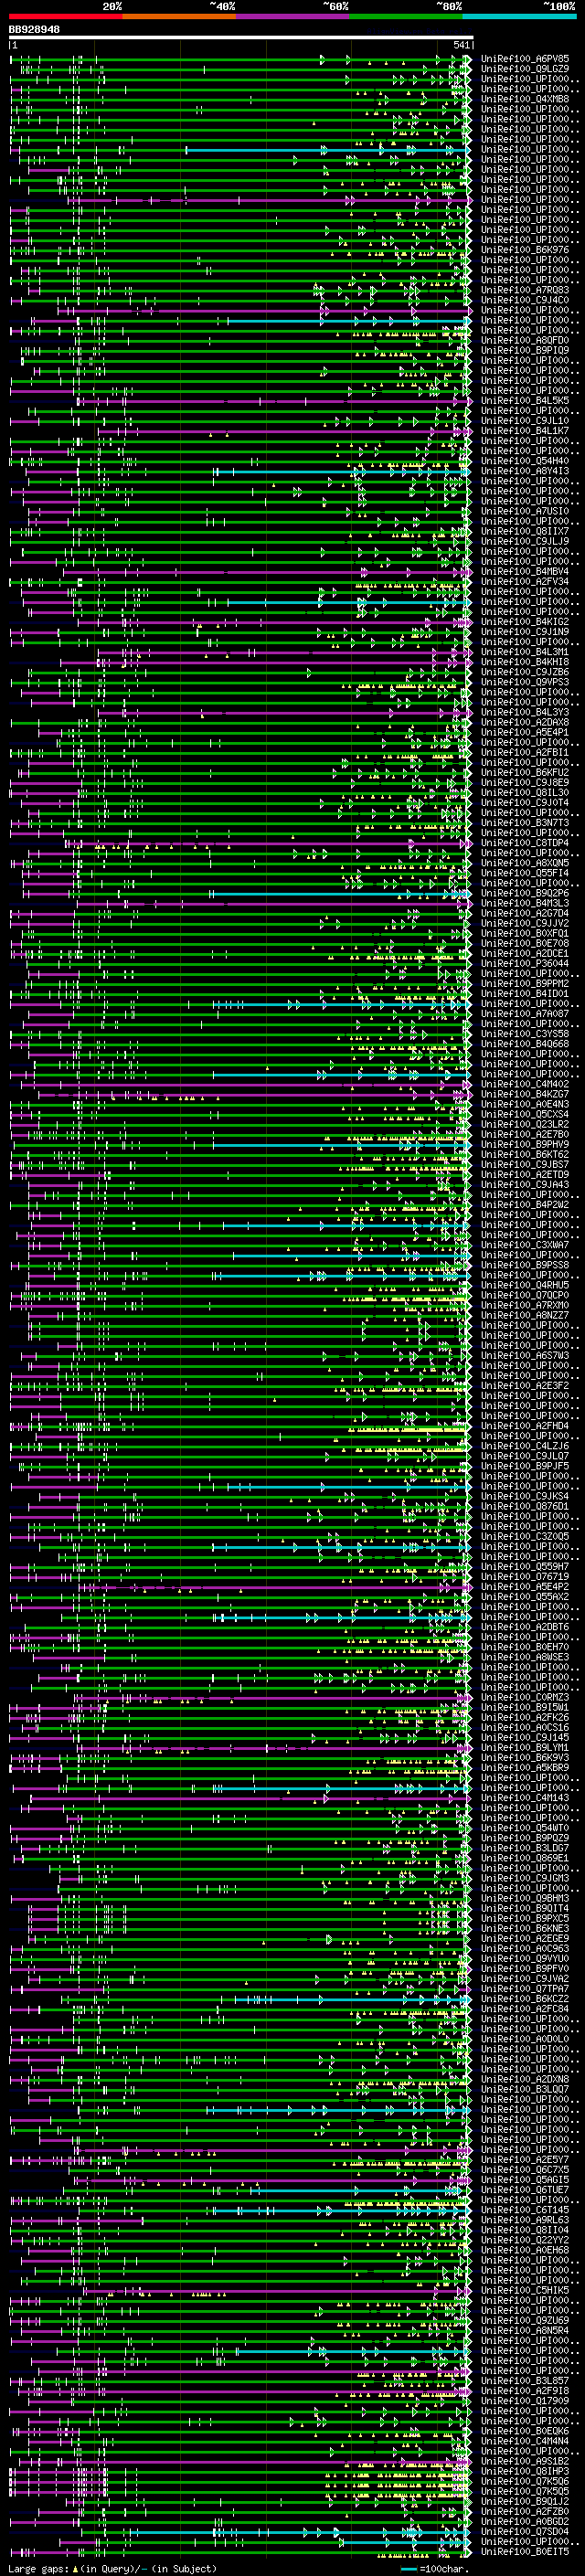Select the UniRef100_A6S7W3 entry

(x=525, y=1355)
